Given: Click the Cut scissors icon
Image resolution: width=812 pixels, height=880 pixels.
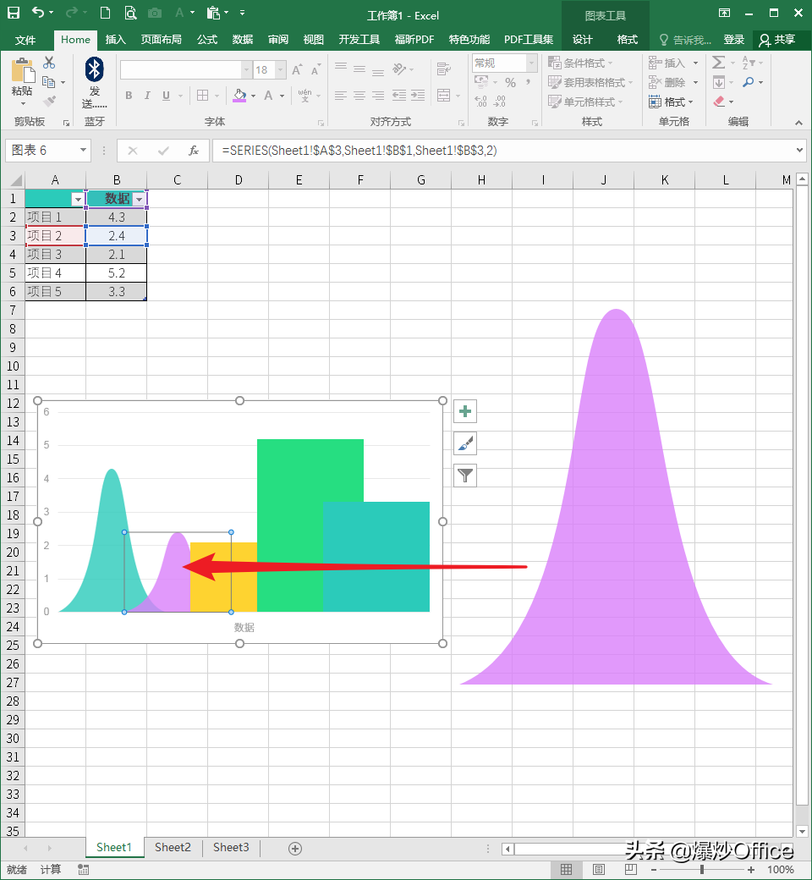Looking at the screenshot, I should click(49, 63).
